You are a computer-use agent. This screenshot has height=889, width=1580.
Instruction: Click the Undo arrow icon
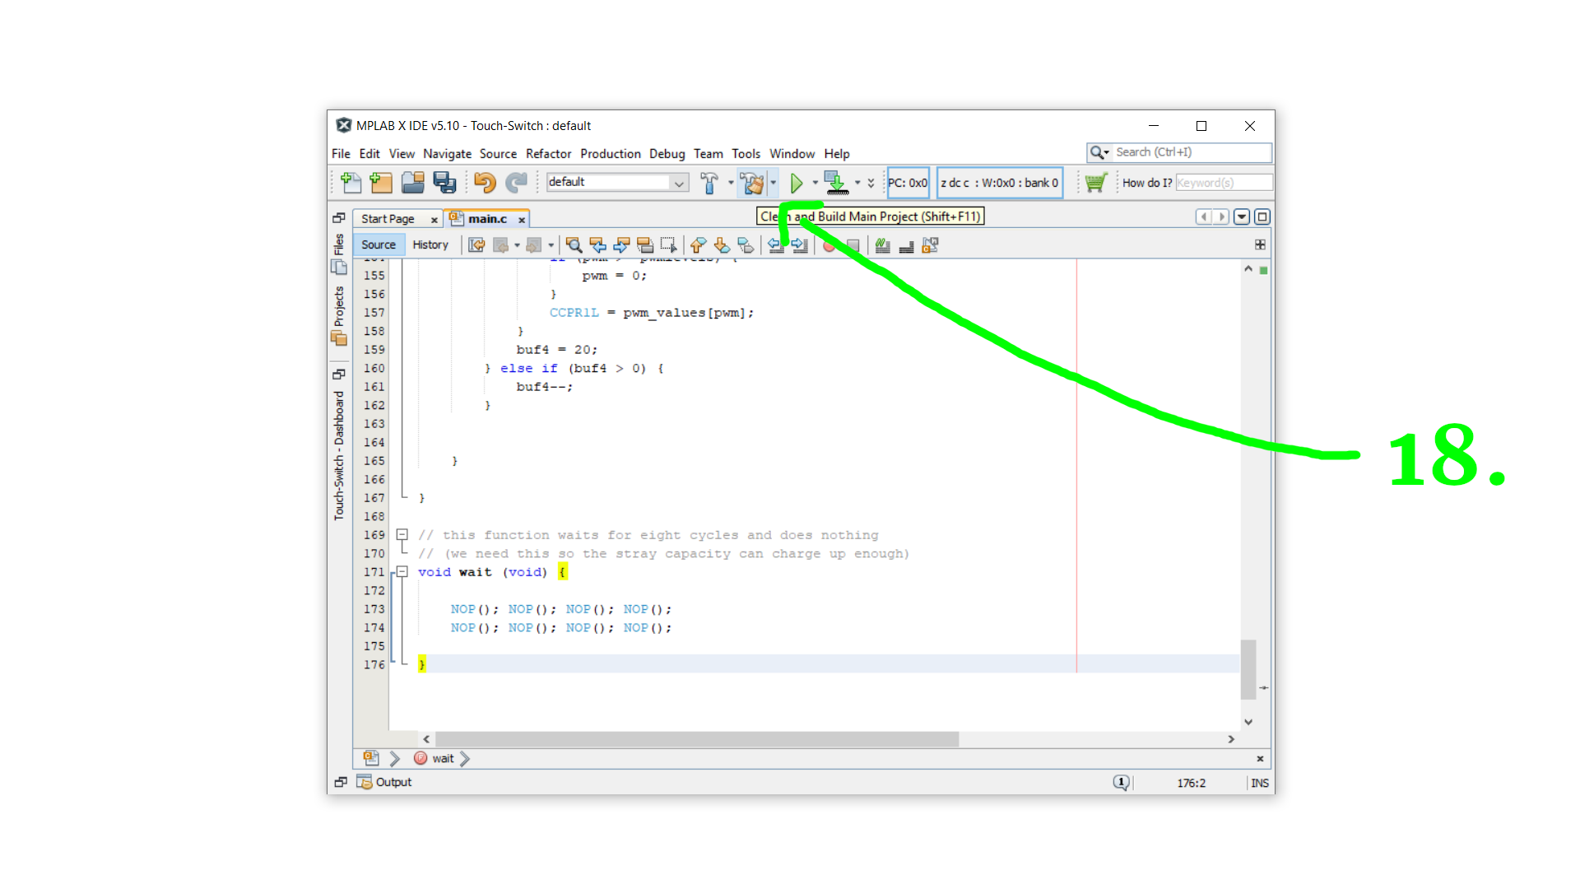click(x=485, y=183)
